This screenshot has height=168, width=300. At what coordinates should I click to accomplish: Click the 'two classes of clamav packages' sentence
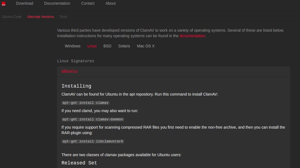121,155
